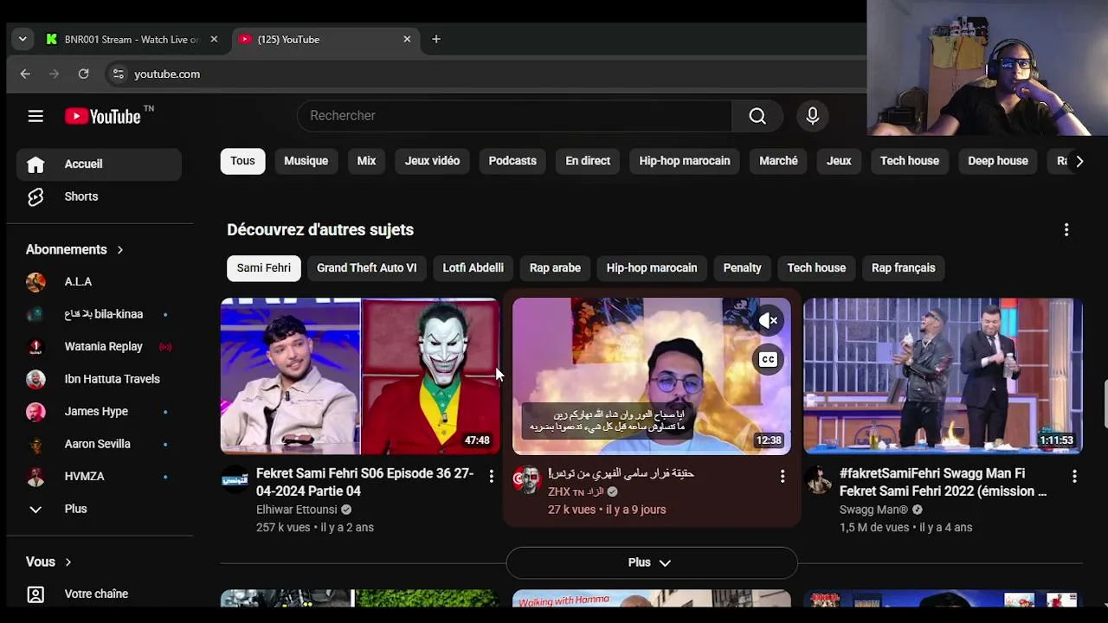Open James Hype channel
The width and height of the screenshot is (1108, 623).
[99, 412]
